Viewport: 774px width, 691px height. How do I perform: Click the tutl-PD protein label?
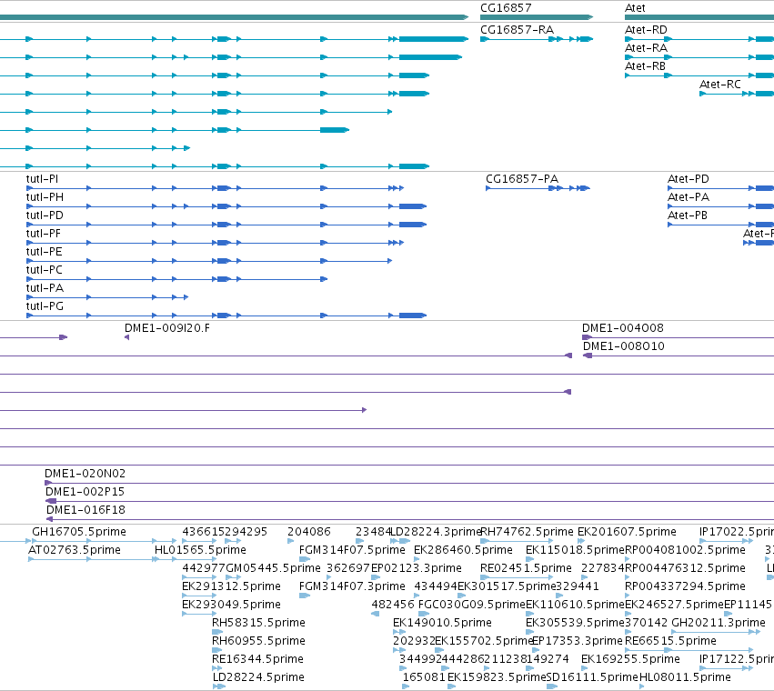coord(45,215)
